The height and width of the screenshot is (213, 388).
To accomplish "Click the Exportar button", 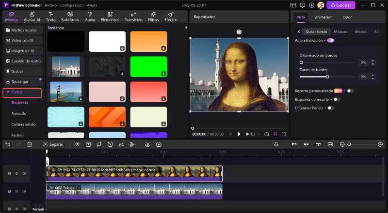I will [341, 5].
